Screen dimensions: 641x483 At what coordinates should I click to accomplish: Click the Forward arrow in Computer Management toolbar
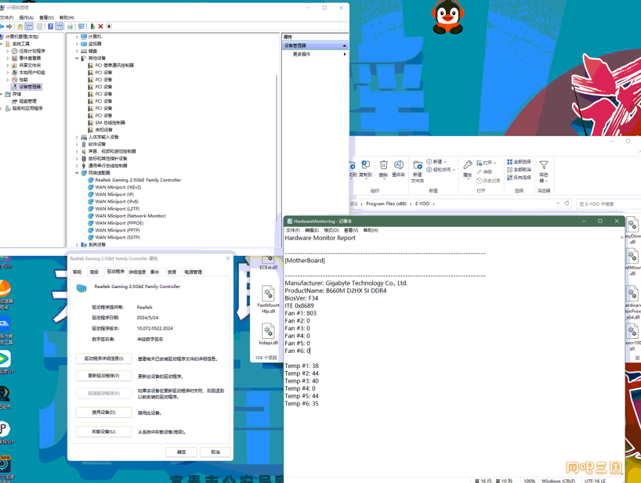point(9,26)
